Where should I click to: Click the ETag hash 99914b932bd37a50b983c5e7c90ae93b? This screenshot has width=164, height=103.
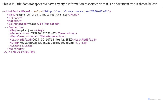click(47, 43)
